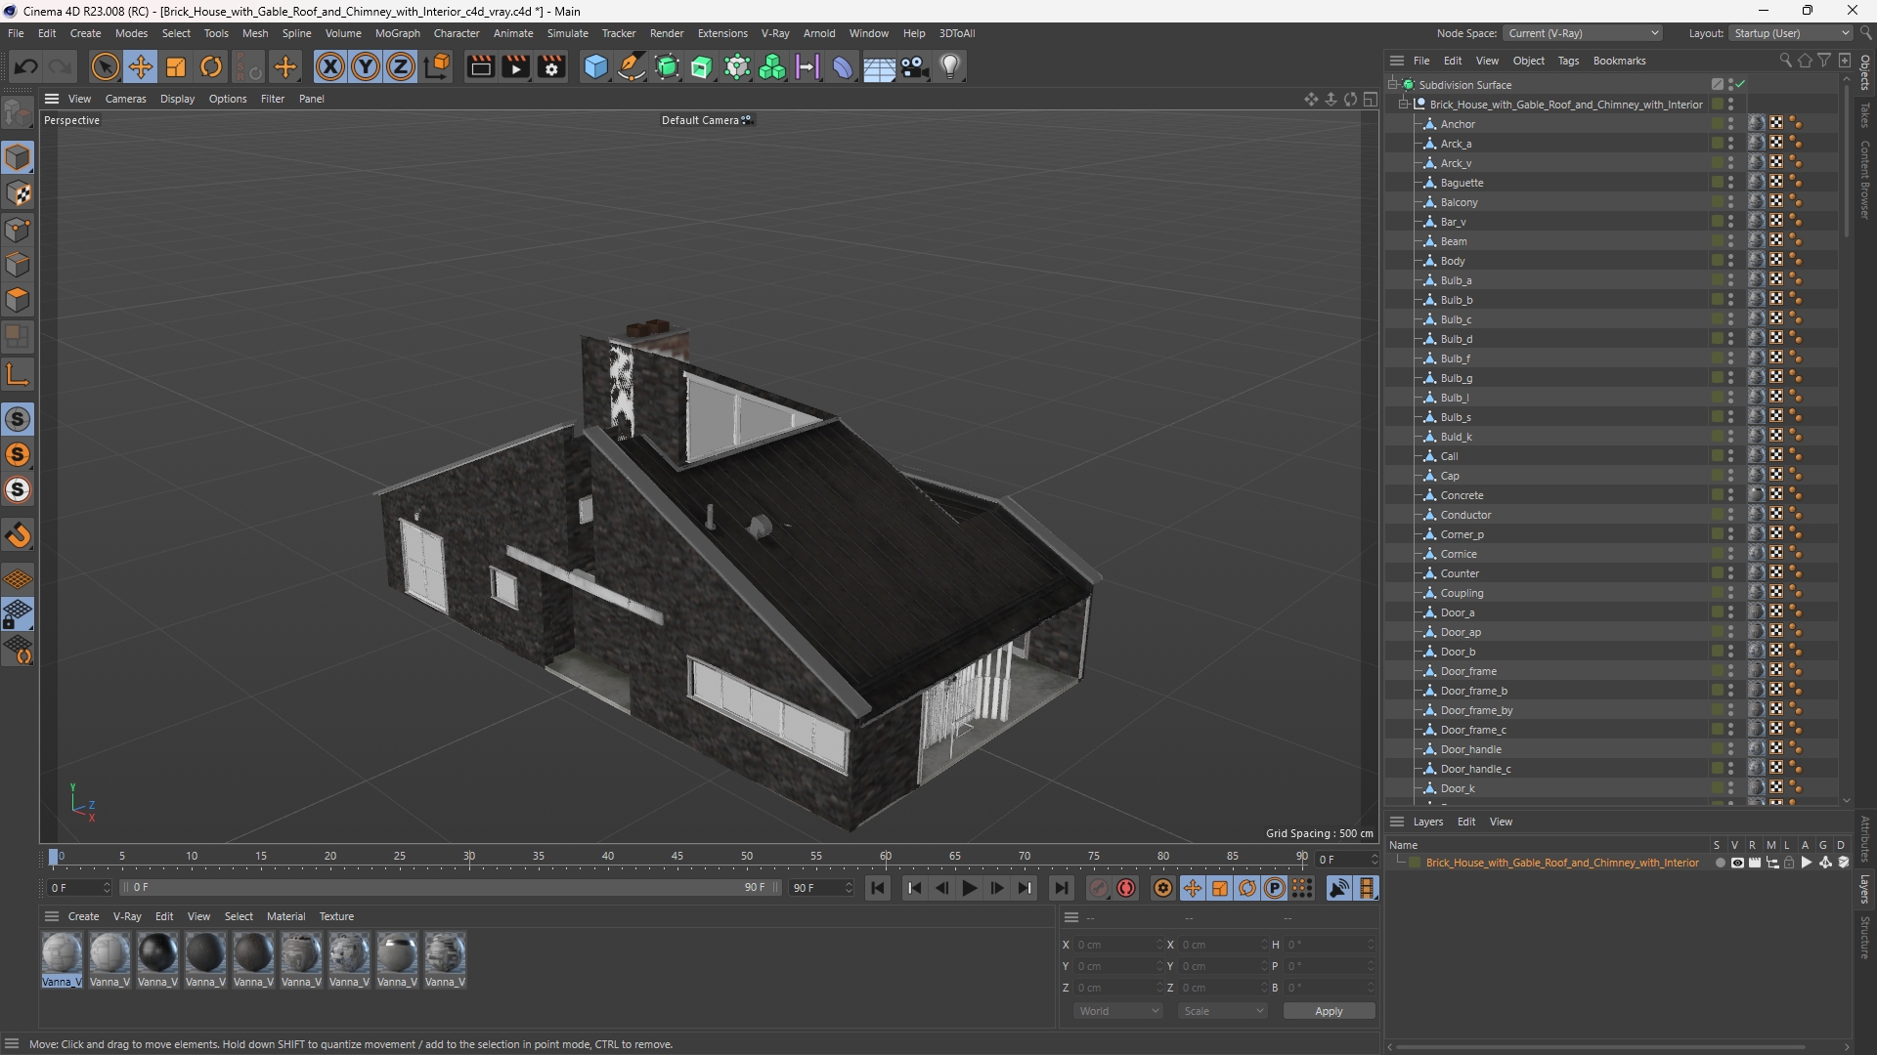This screenshot has height=1055, width=1877.
Task: Open the MoGraph menu
Action: point(397,33)
